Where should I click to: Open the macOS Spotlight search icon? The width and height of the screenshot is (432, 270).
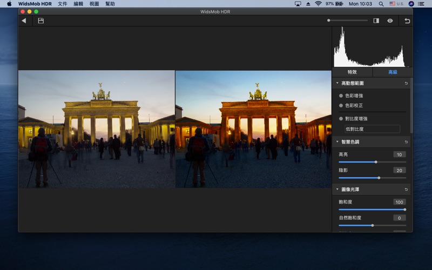click(382, 4)
